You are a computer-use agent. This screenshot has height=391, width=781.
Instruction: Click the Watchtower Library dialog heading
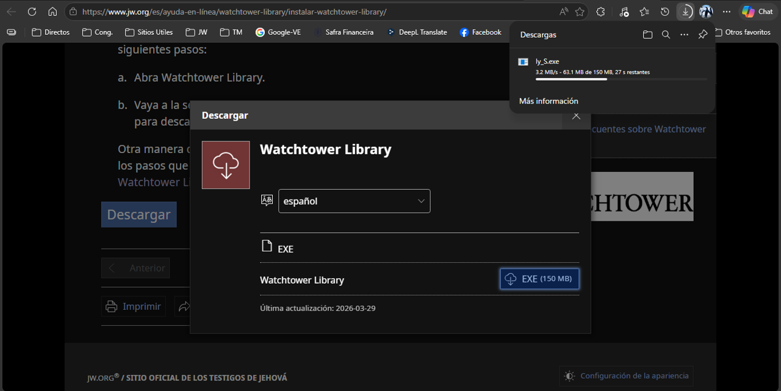point(325,149)
